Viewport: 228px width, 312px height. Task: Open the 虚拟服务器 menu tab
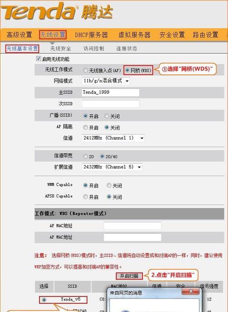point(134,35)
